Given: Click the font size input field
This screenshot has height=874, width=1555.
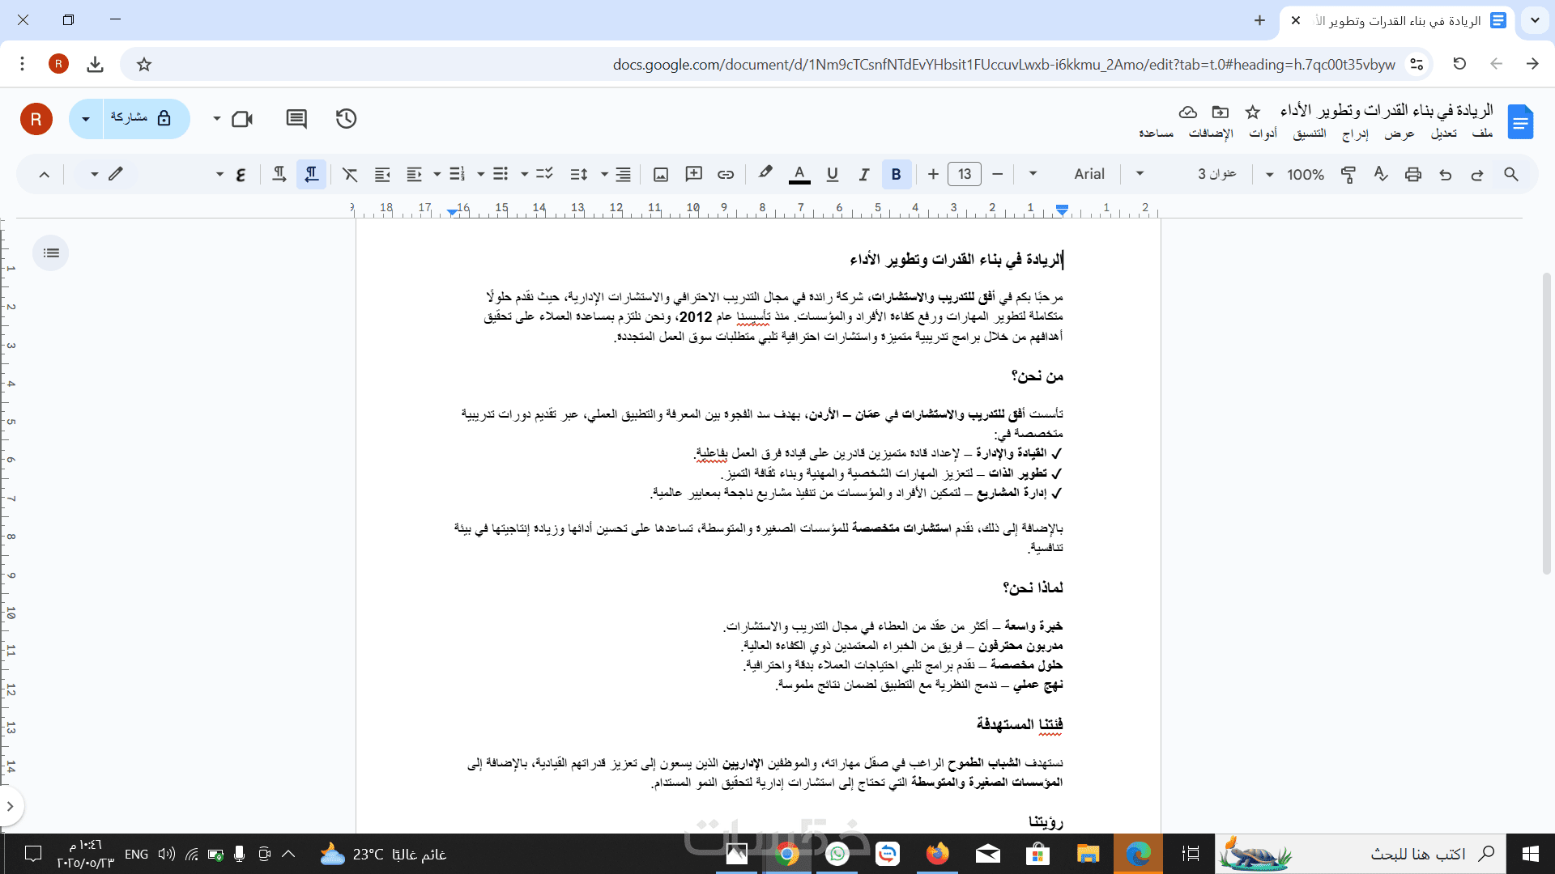Looking at the screenshot, I should pyautogui.click(x=965, y=174).
